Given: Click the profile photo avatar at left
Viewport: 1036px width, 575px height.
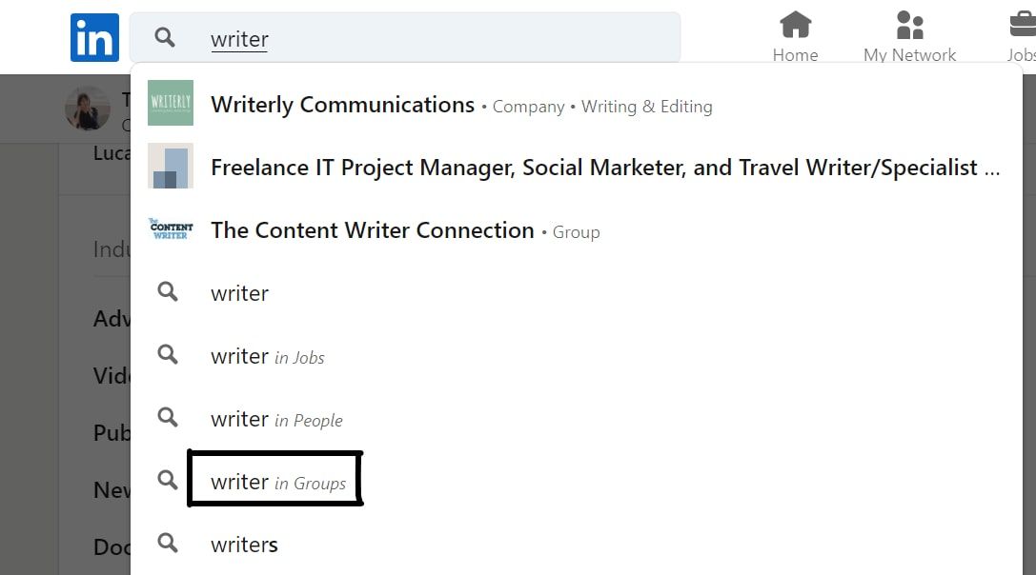Looking at the screenshot, I should pyautogui.click(x=88, y=108).
